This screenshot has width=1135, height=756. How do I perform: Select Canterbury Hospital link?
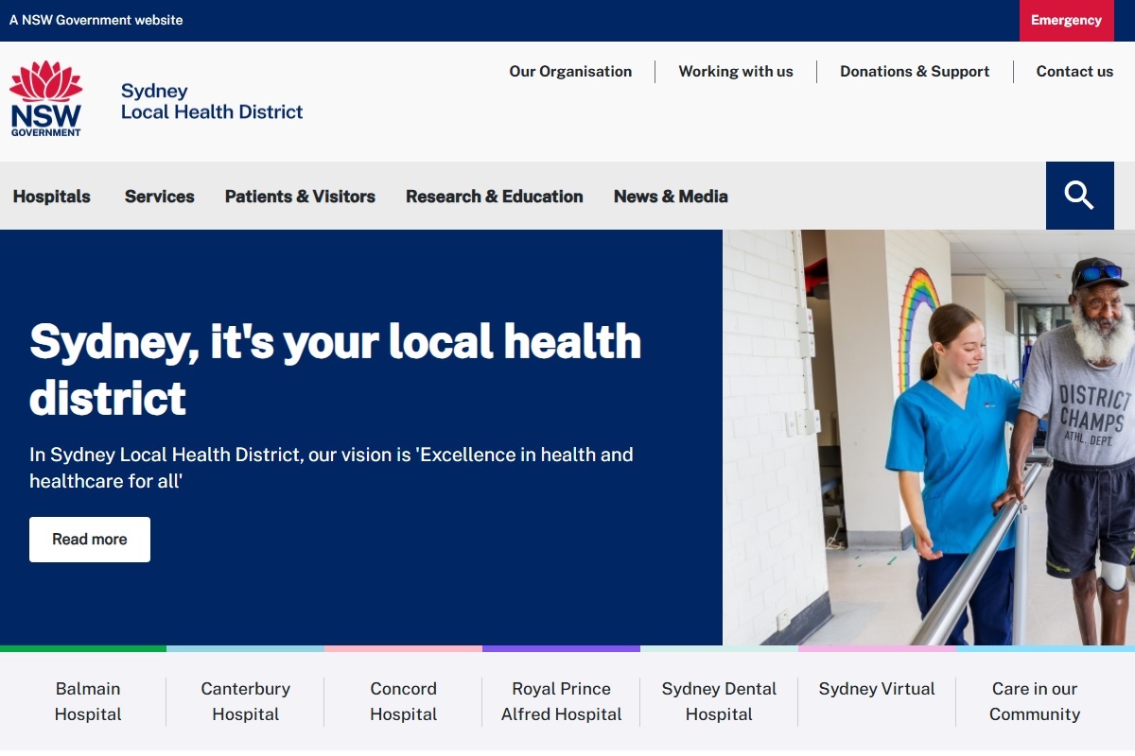click(246, 701)
